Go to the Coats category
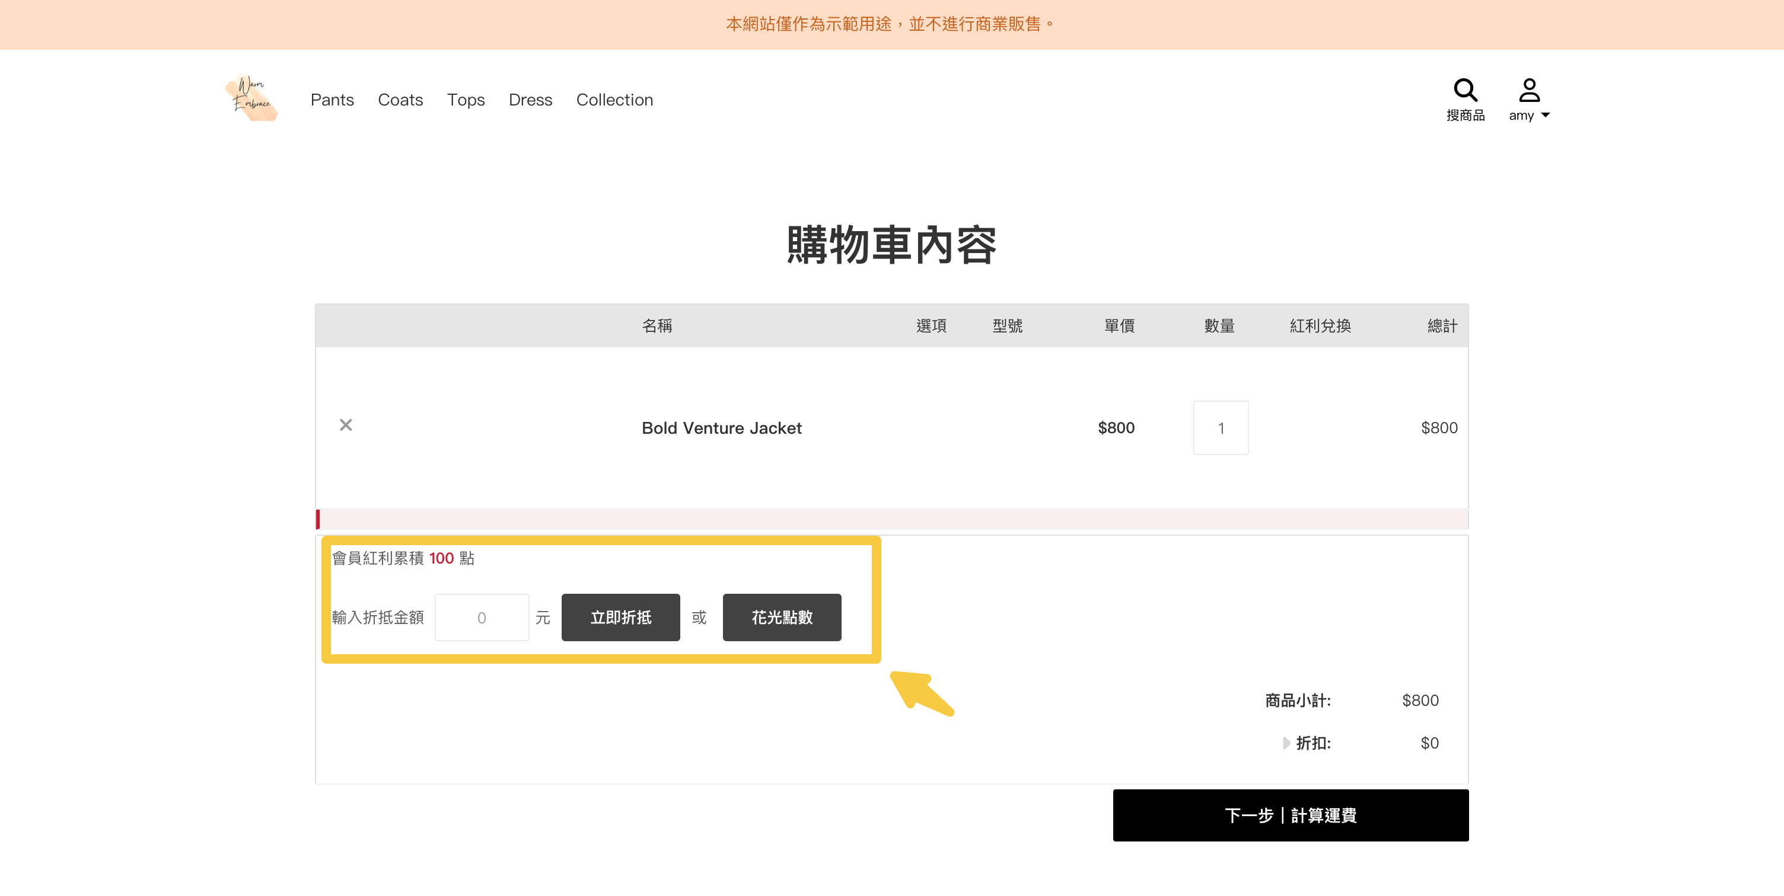 (x=400, y=100)
